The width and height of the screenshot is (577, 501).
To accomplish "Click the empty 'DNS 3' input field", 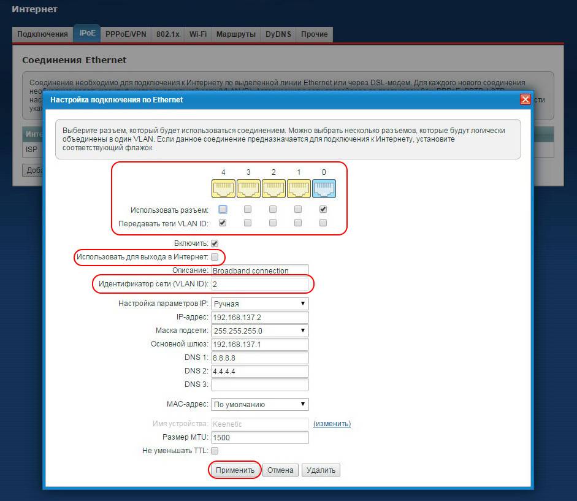I will point(260,384).
